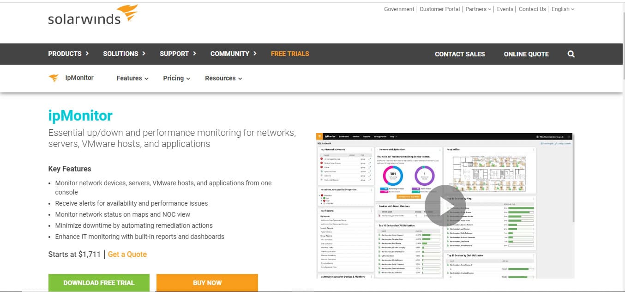Viewport: 625px width, 292px height.
Task: Open the Customer Portal link
Action: (x=440, y=9)
